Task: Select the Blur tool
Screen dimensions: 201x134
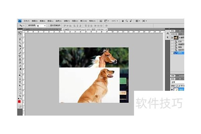Action: [20, 72]
